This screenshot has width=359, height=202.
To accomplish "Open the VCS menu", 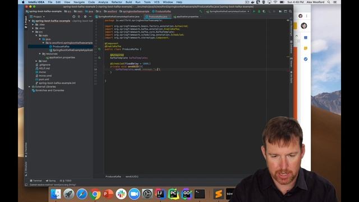I will click(x=157, y=2).
